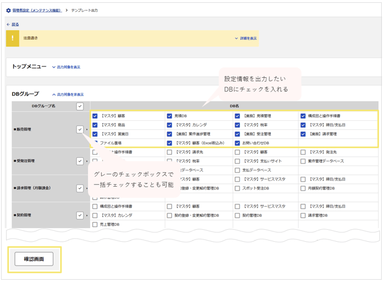Expand 詳細を表示 in the 注意書き banner
The height and width of the screenshot is (282, 384).
(x=245, y=39)
